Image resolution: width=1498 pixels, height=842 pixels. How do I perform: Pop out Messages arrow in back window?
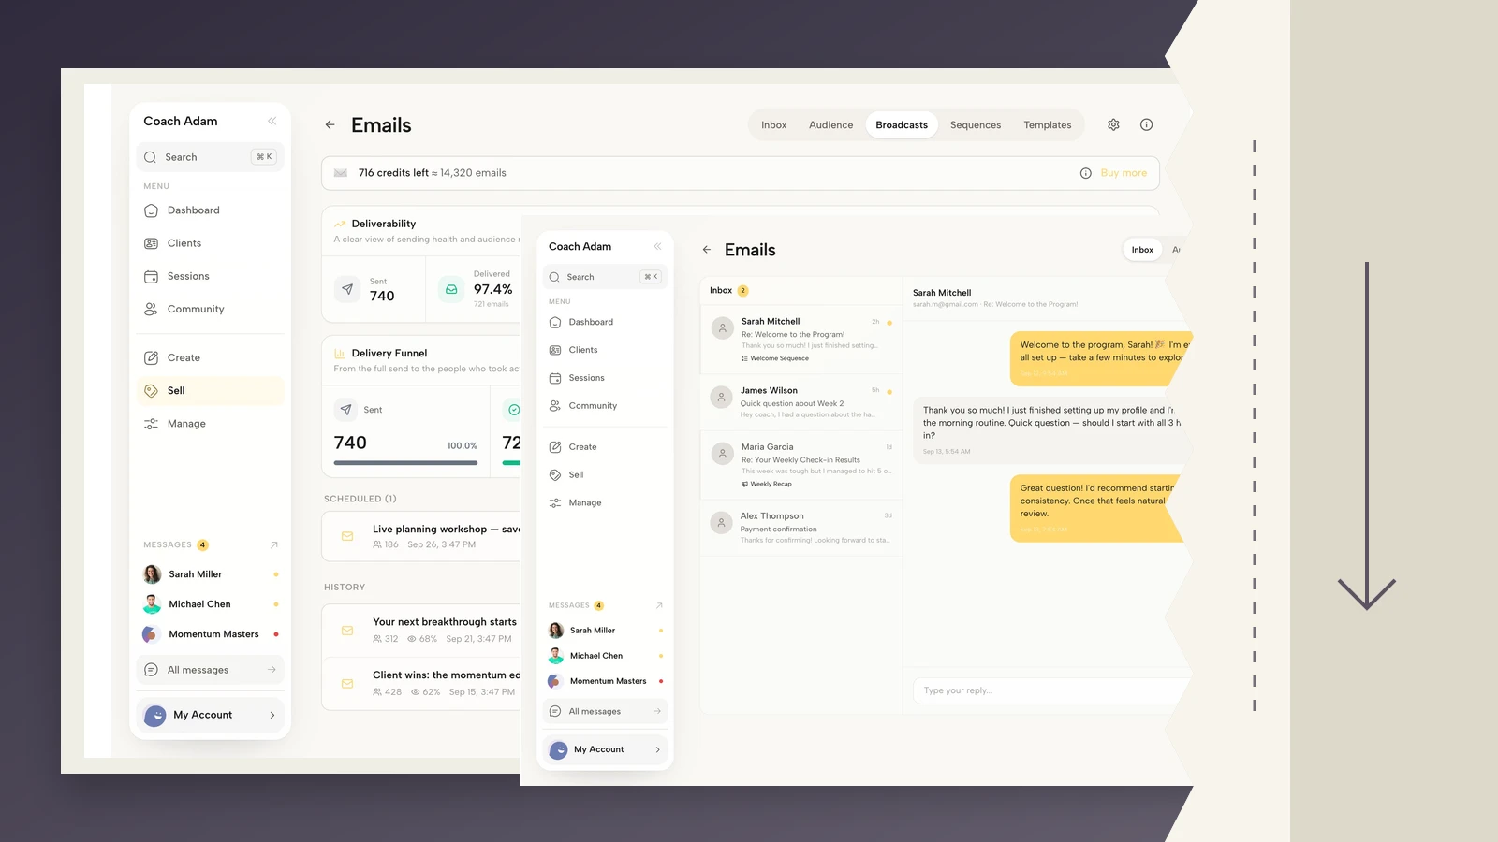273,544
